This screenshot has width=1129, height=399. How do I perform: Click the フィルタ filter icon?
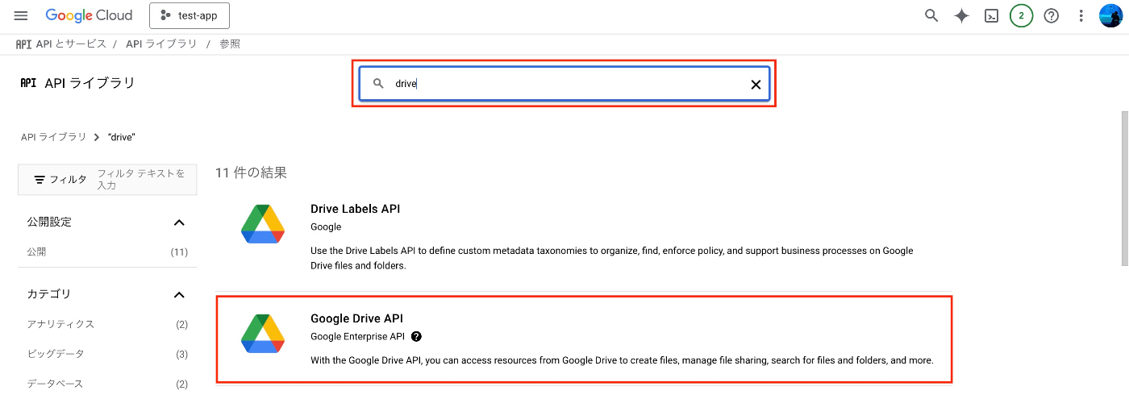pos(40,179)
